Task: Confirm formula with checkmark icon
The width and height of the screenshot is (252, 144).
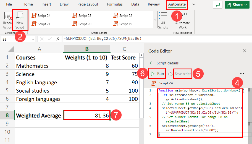Action: tap(50, 39)
